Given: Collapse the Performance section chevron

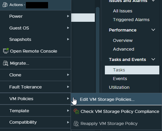Looking at the screenshot, I should click(153, 30).
